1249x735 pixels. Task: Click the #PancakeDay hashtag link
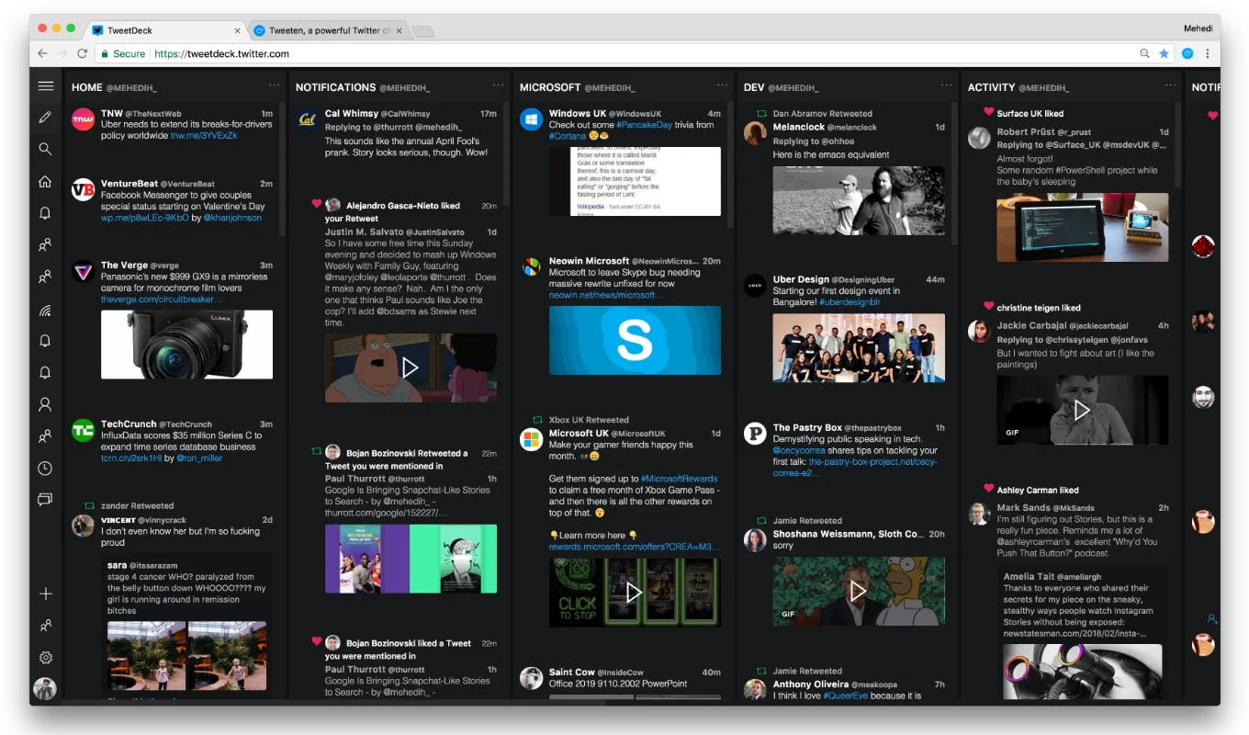[644, 125]
